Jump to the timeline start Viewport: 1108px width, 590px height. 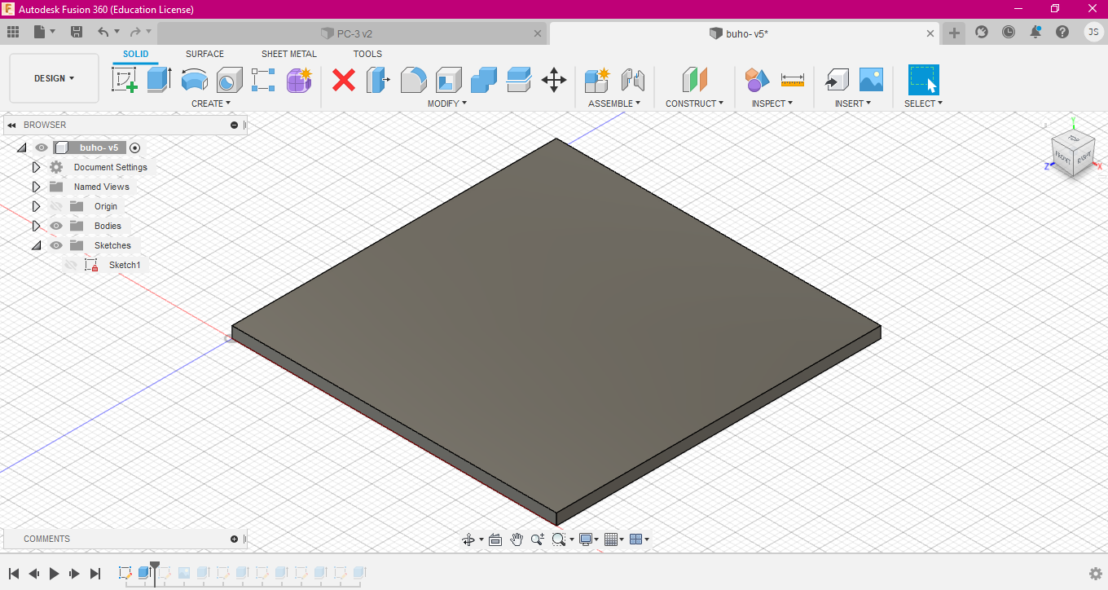14,574
